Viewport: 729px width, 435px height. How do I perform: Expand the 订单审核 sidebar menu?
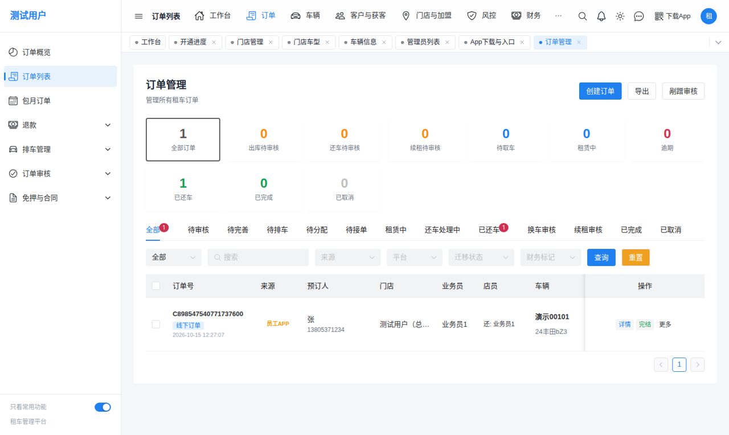click(x=60, y=174)
